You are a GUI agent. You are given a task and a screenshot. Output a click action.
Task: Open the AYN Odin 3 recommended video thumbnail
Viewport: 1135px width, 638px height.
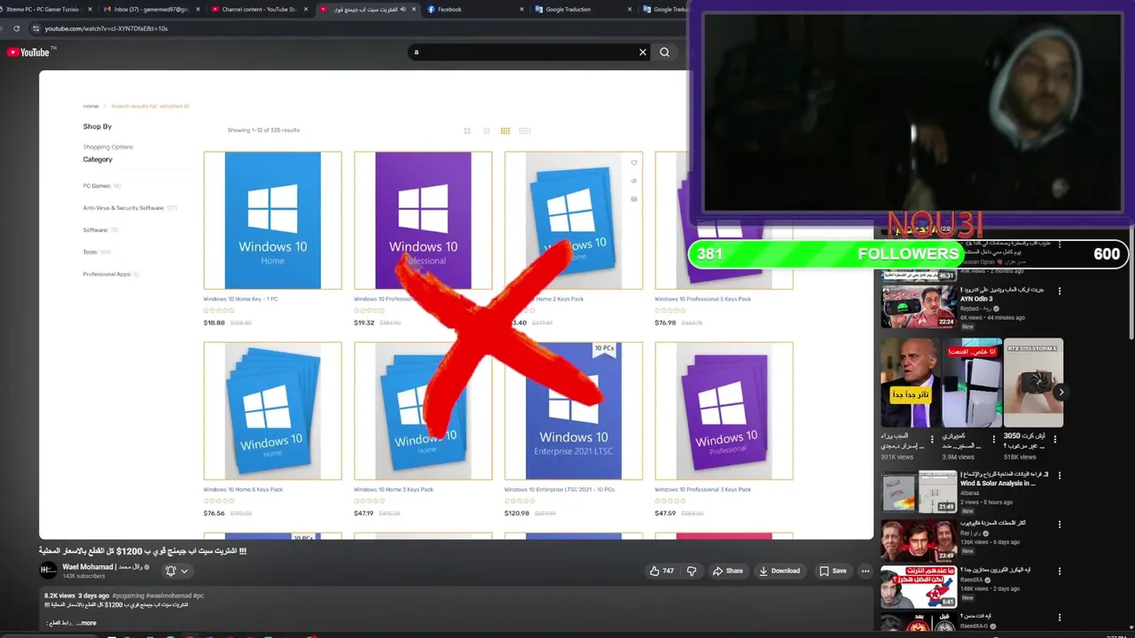pos(919,307)
